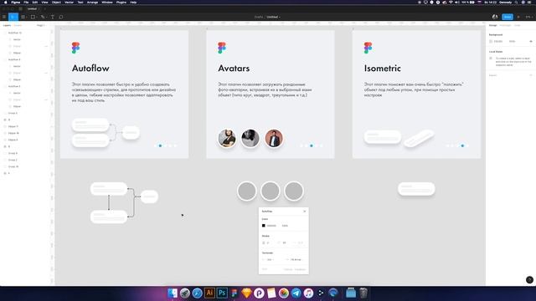Open the zoom level dropdown
This screenshot has height=301, width=536.
tap(529, 17)
